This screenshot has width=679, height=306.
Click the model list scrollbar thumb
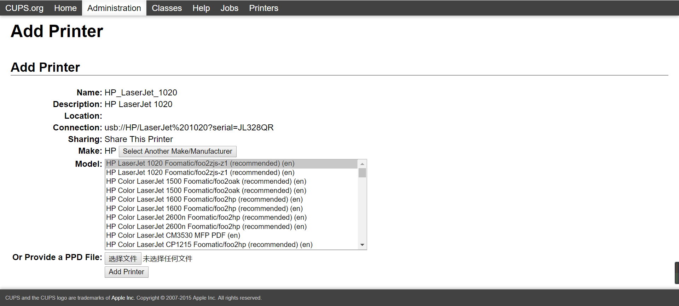point(362,173)
